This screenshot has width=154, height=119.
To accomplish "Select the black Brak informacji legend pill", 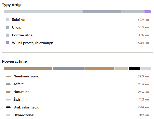I will click(8, 107).
